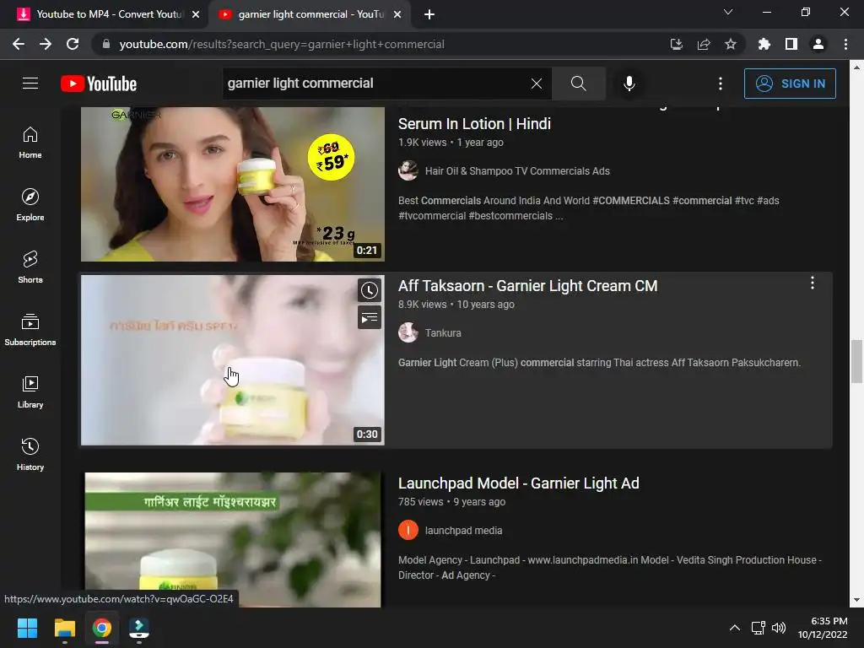Open Library in the sidebar

pyautogui.click(x=30, y=391)
